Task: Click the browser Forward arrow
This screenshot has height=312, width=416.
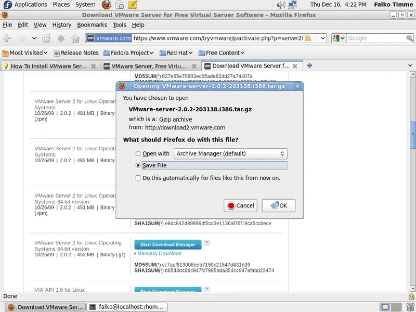Action: point(22,38)
